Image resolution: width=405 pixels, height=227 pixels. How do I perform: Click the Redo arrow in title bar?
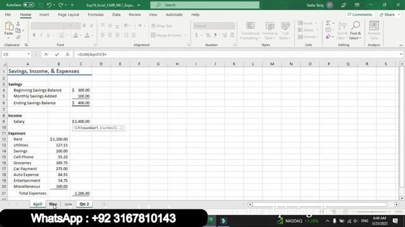(x=61, y=5)
